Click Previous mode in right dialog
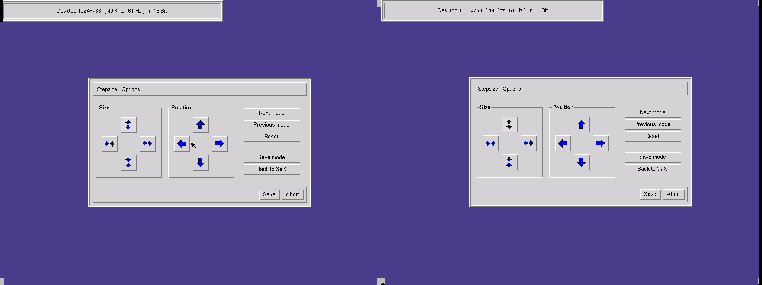Screen dimensions: 762x285 pos(653,124)
